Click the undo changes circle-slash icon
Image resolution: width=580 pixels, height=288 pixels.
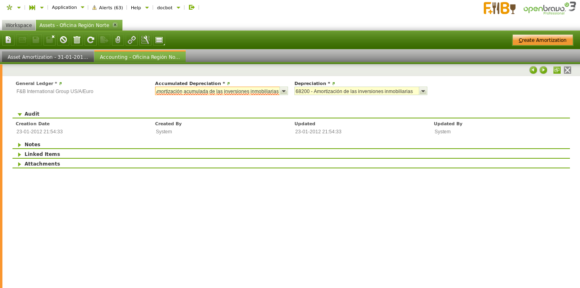coord(63,40)
